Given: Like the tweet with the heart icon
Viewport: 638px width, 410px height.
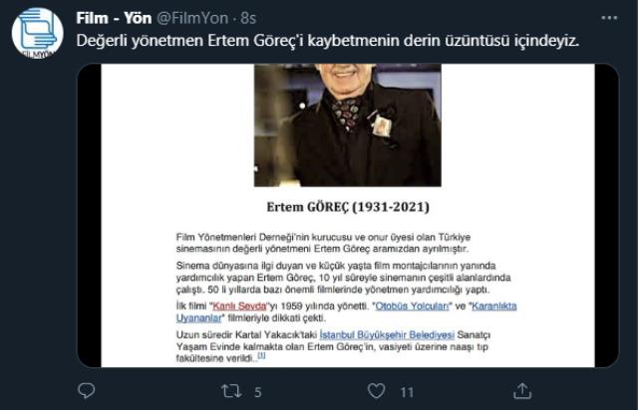Looking at the screenshot, I should (377, 391).
